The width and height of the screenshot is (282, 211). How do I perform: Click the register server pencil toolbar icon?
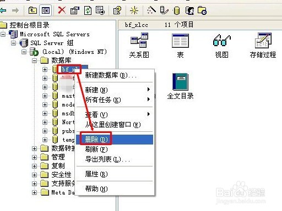pyautogui.click(x=164, y=10)
